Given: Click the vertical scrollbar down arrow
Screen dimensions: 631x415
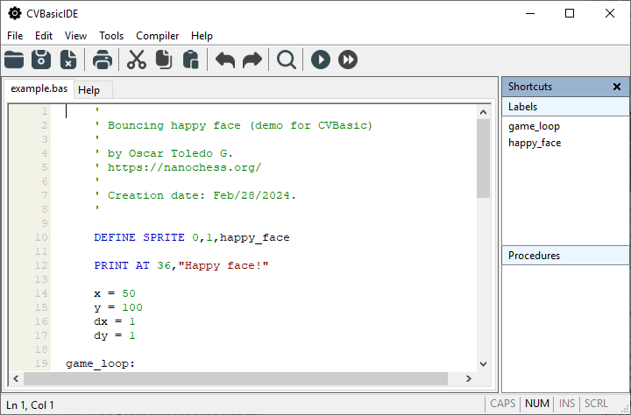Looking at the screenshot, I should coord(483,364).
